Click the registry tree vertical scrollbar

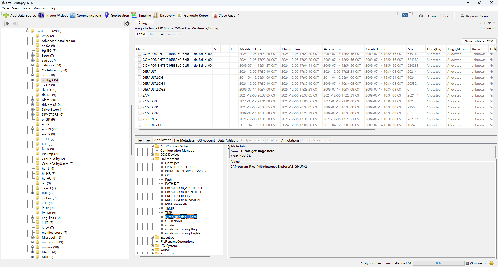tap(225, 201)
